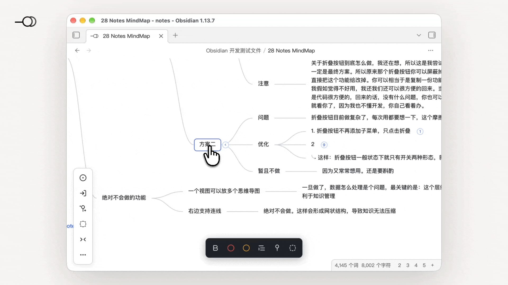This screenshot has height=285, width=508.
Task: Expand the collapsed node badge showing 9
Action: pyautogui.click(x=324, y=145)
